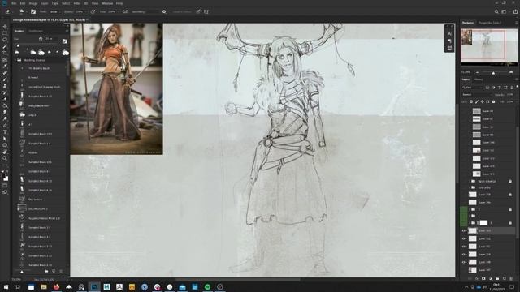Adjust Navigator zoom slider
This screenshot has height=292, width=520.
(493, 72)
